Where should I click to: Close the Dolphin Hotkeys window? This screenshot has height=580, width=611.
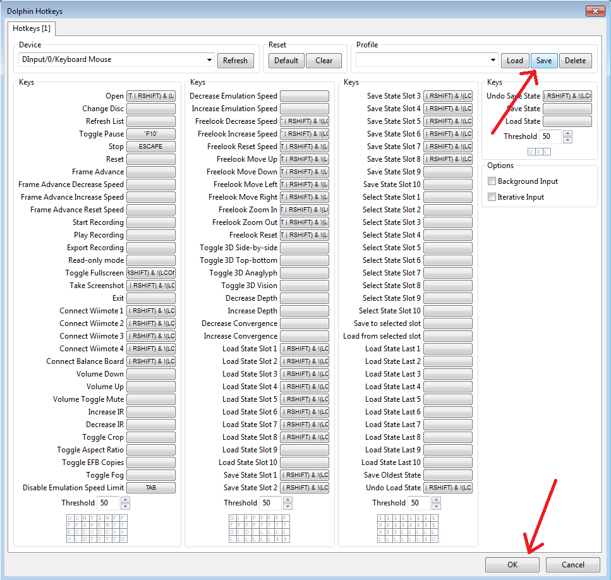(595, 11)
